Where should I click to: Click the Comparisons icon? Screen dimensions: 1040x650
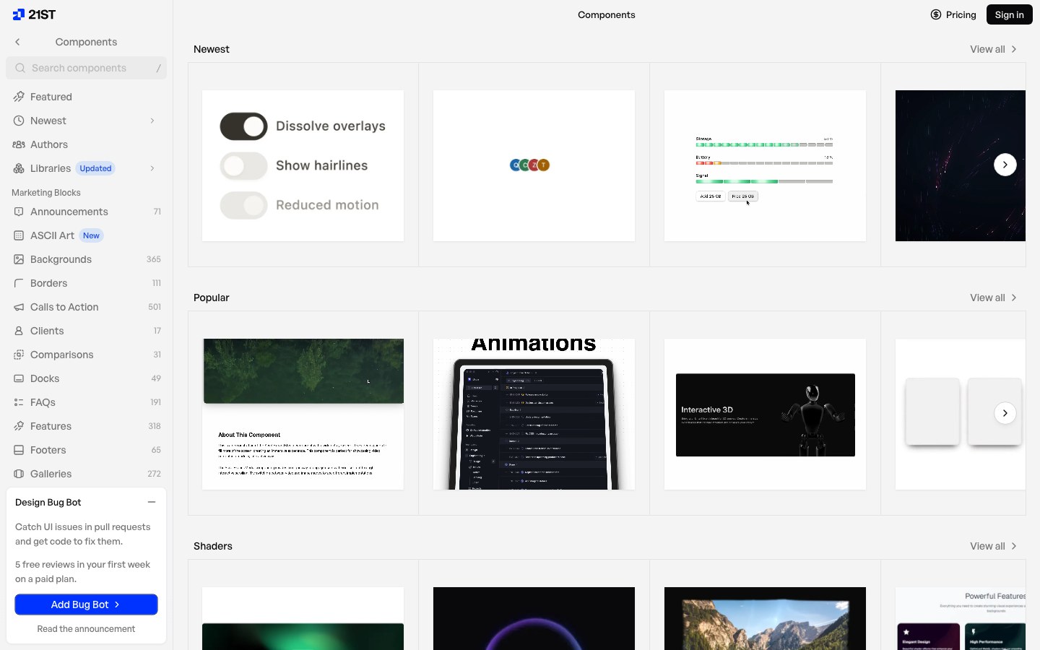(x=19, y=355)
